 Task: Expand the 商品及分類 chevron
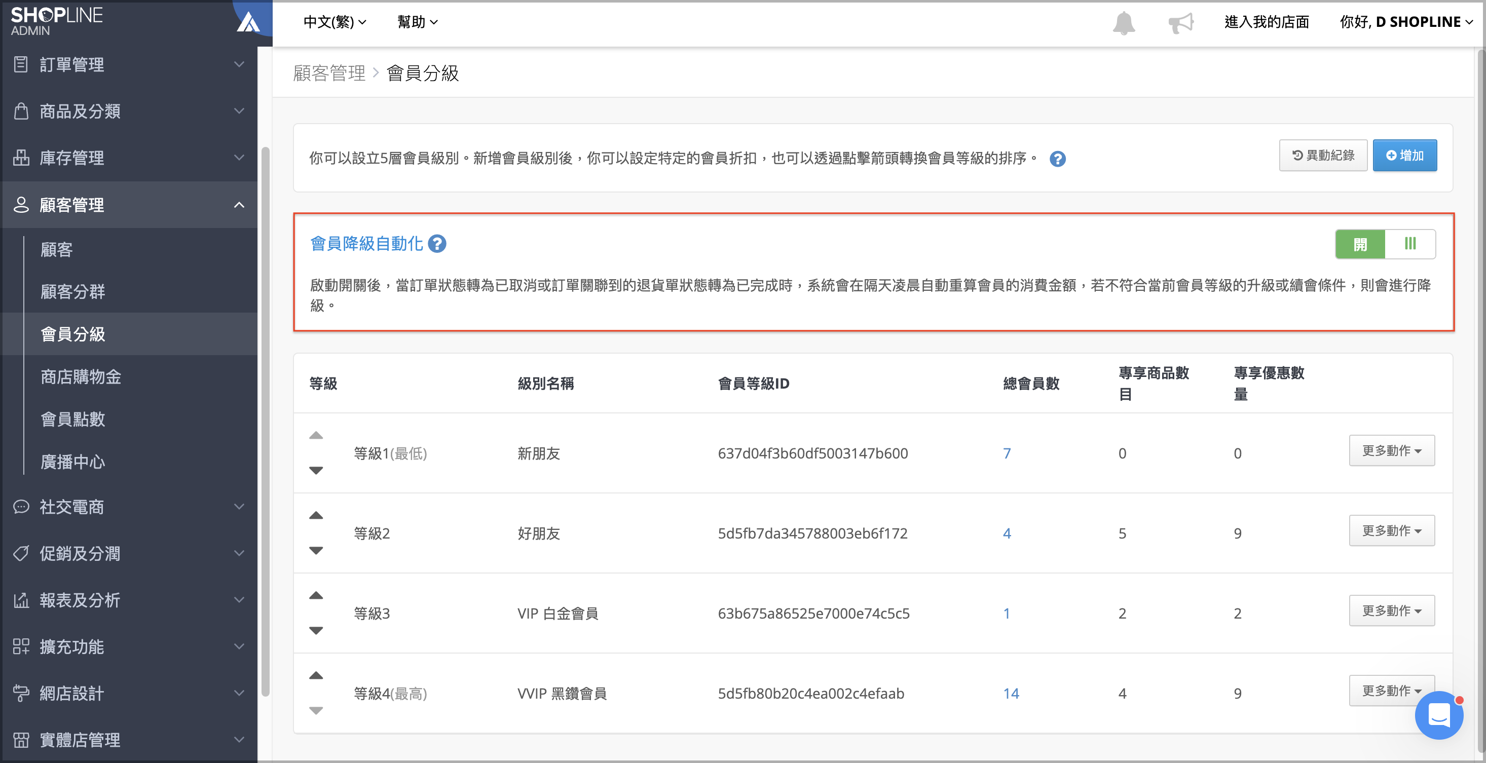click(239, 111)
